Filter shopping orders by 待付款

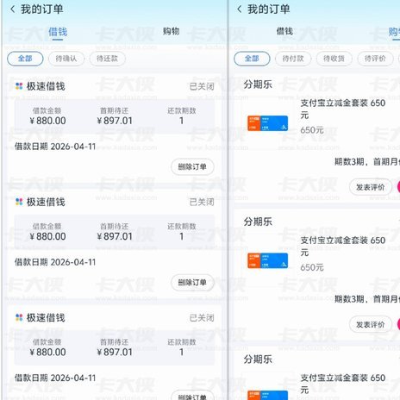click(x=293, y=59)
